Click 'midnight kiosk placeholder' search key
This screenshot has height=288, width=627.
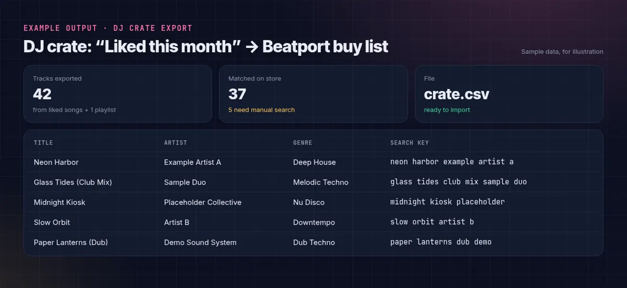coord(447,201)
